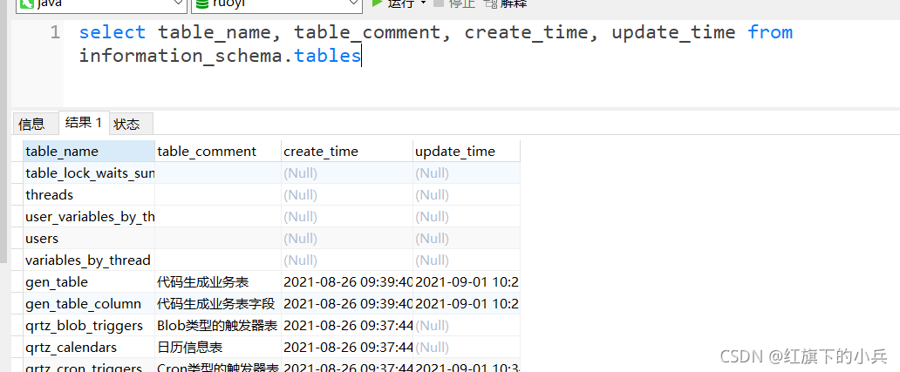Click create_time cell of qrtz_calendars row

(x=347, y=348)
